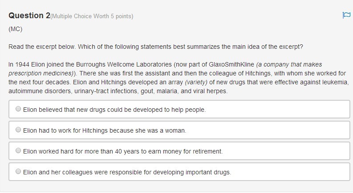This screenshot has height=193, width=353.
Task: Click the 'Question 2' heading
Action: 29,16
